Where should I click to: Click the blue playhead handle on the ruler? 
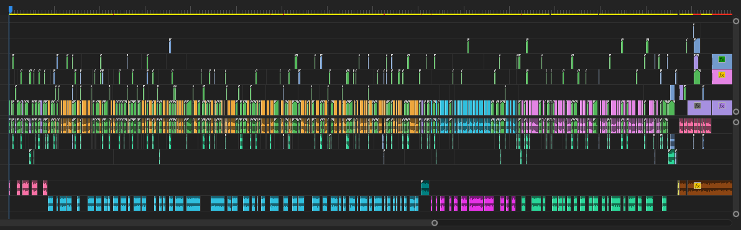click(11, 9)
